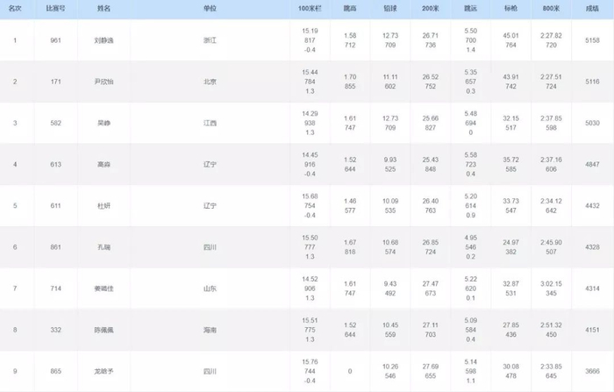Click the 浙江 team cell
The height and width of the screenshot is (392, 614).
coord(209,40)
